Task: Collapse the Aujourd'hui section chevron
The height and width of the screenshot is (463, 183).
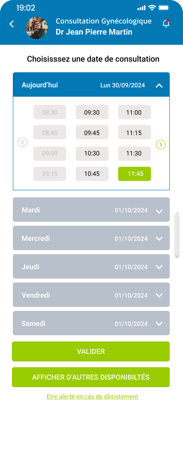Action: 159,86
